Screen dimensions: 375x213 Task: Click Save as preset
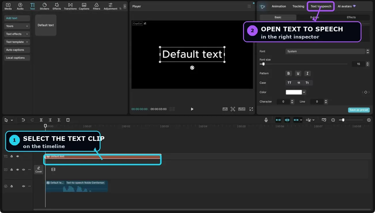(359, 110)
